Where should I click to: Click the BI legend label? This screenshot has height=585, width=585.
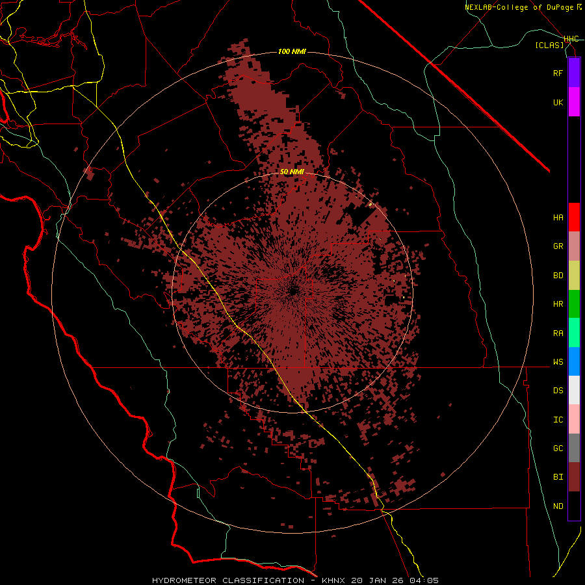(x=558, y=477)
